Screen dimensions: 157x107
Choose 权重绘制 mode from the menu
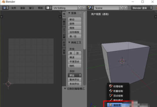pyautogui.click(x=118, y=91)
